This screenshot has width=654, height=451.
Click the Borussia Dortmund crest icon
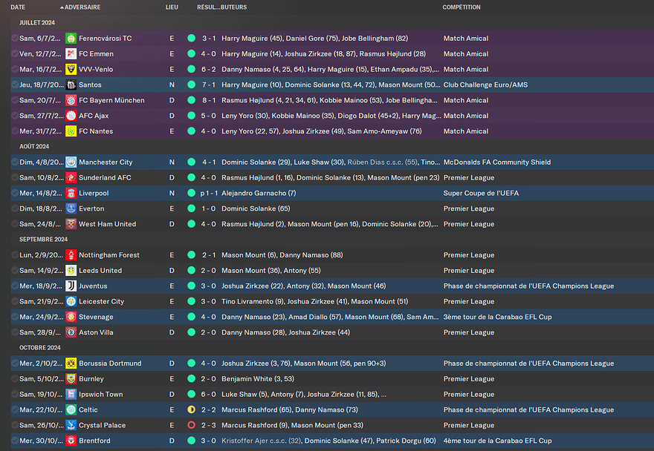click(x=71, y=363)
